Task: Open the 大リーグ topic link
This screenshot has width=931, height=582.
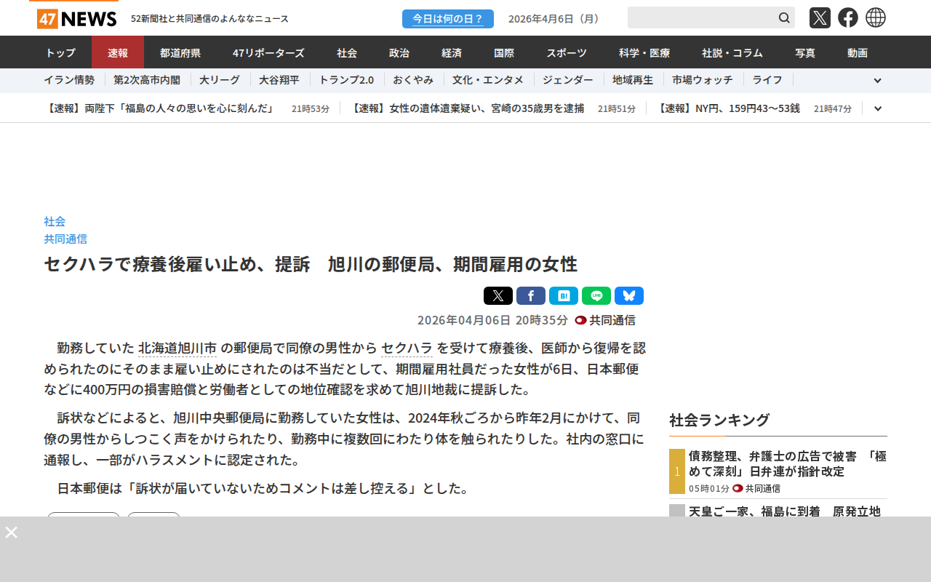Action: tap(220, 80)
